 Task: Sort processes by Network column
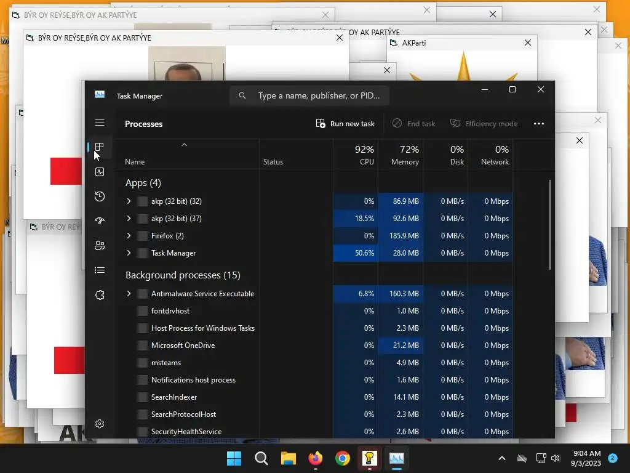(490, 155)
